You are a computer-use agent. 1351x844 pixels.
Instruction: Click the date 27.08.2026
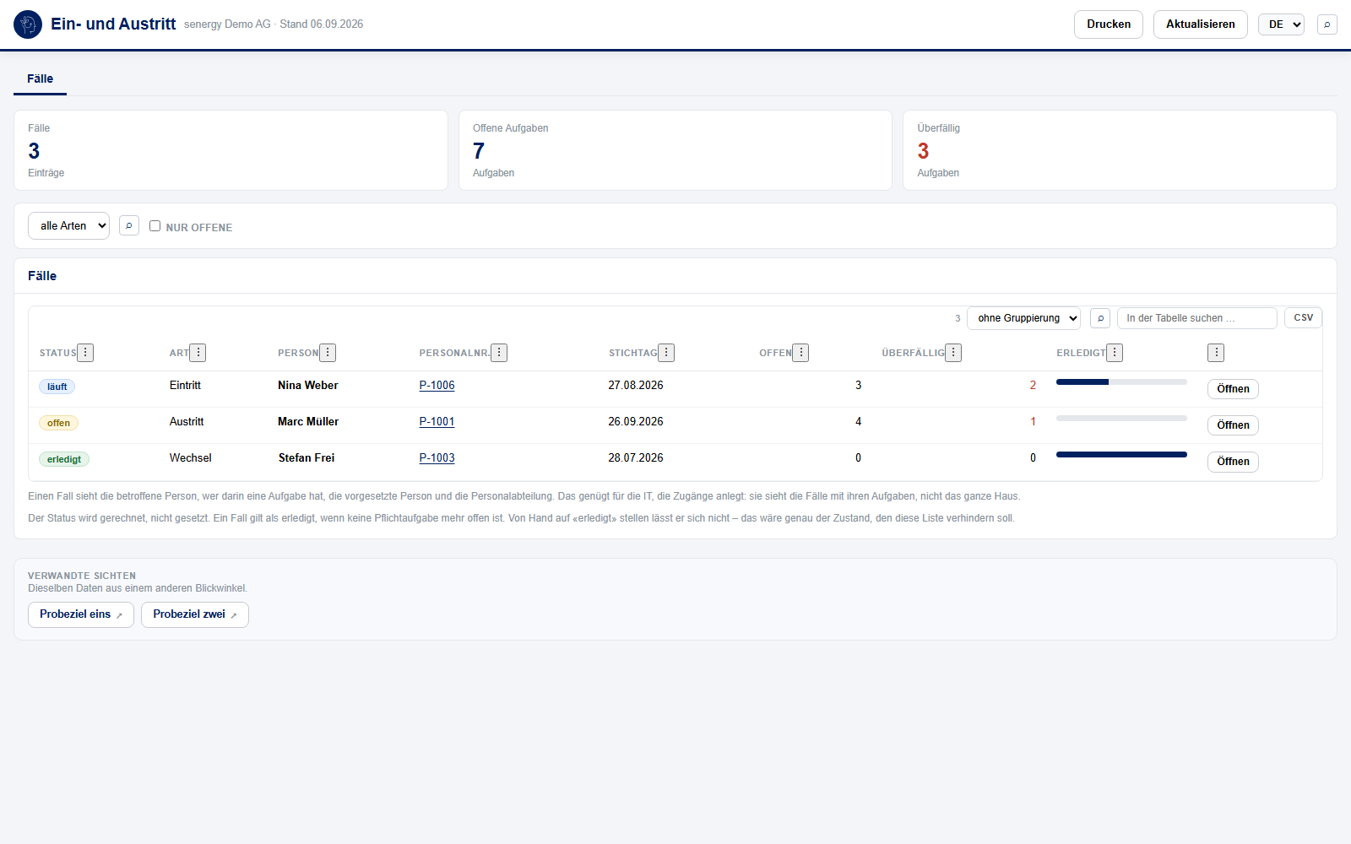point(636,386)
